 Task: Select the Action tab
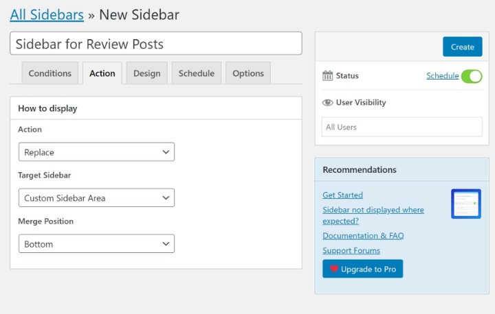(102, 73)
